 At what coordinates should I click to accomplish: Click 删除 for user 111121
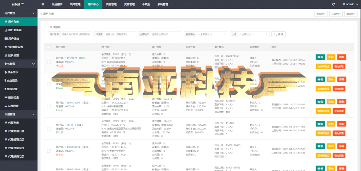342,124
